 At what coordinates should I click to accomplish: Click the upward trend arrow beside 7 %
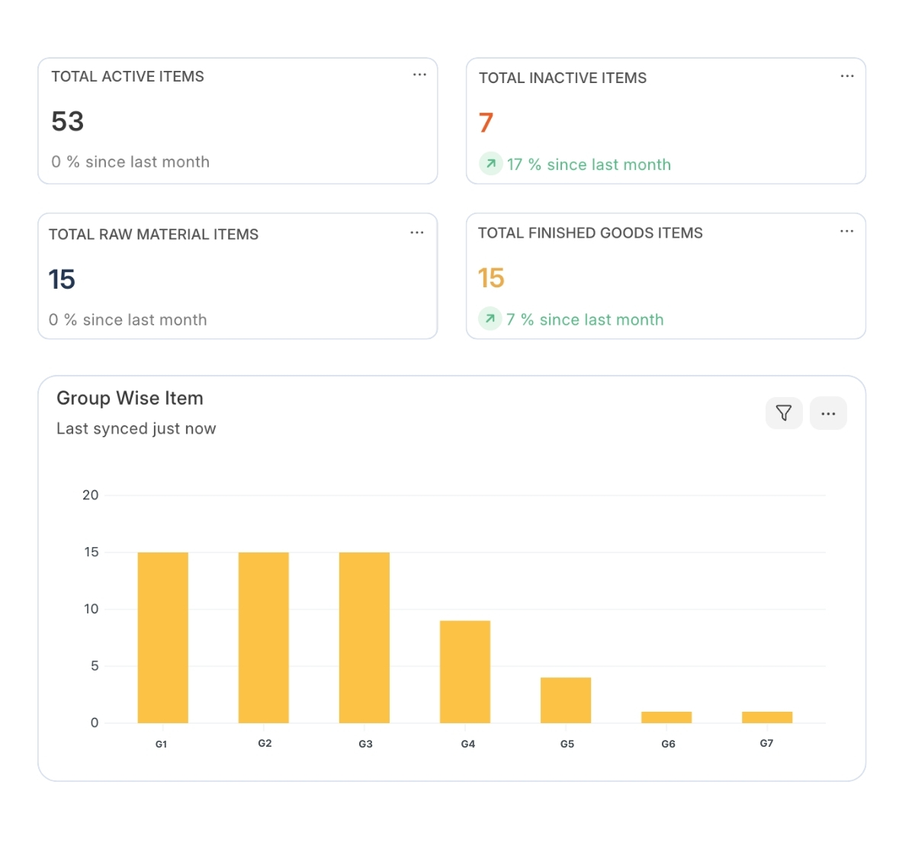coord(490,319)
